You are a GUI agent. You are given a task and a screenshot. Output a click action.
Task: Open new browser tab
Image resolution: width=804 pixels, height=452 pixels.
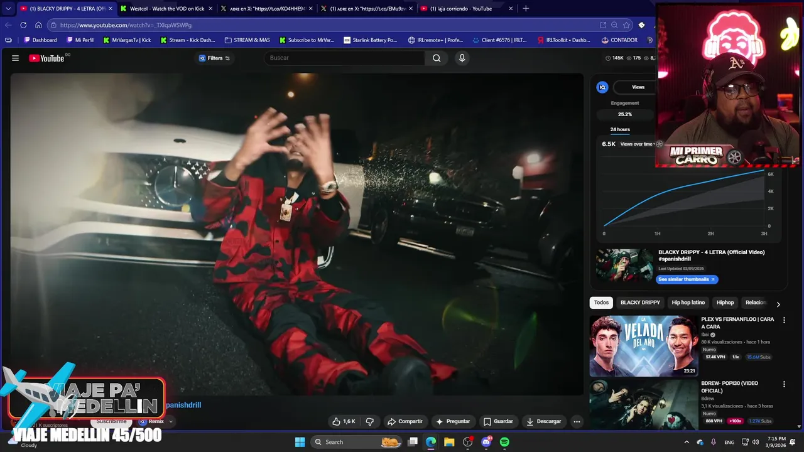click(526, 8)
